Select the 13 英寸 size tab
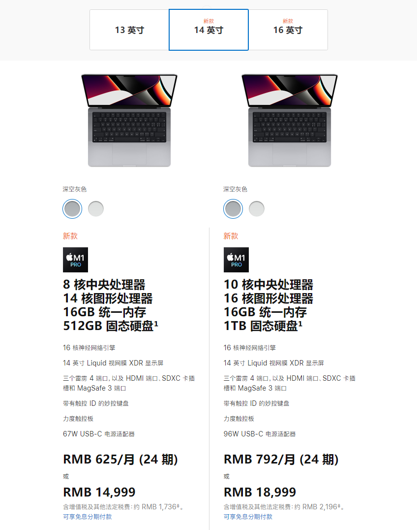 (129, 30)
